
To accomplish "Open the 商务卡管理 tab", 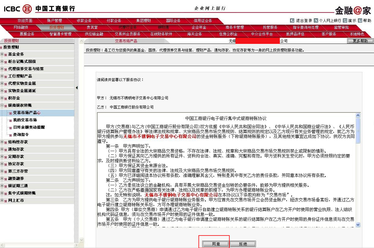I will click(235, 27).
